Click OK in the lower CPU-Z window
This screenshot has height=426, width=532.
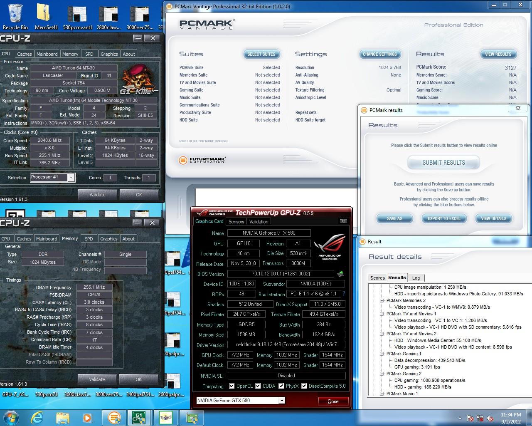pos(138,379)
